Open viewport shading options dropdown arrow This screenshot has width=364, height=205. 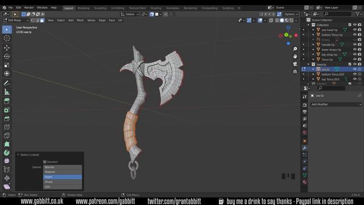click(296, 20)
